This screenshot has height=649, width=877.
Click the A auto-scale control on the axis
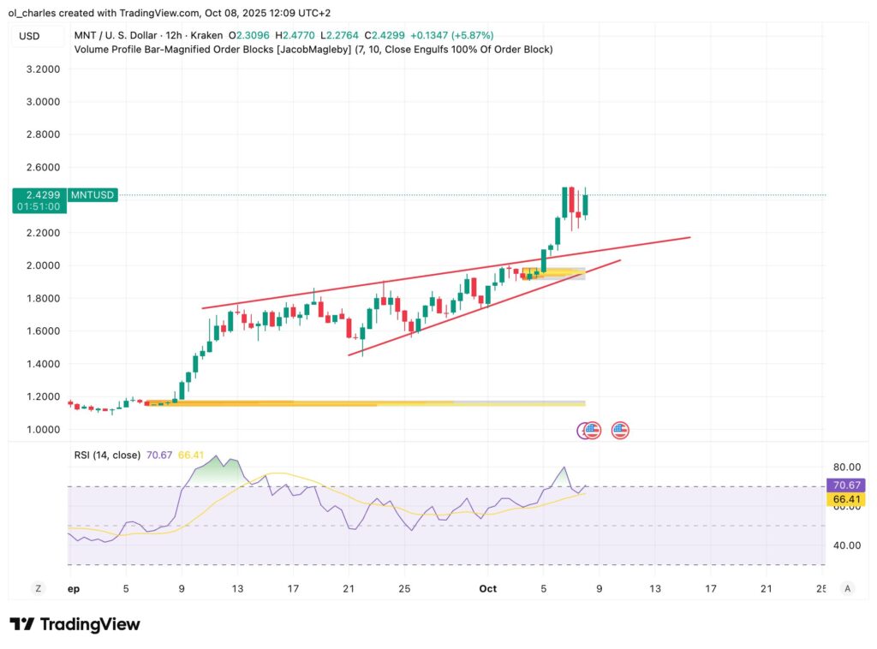tap(846, 588)
